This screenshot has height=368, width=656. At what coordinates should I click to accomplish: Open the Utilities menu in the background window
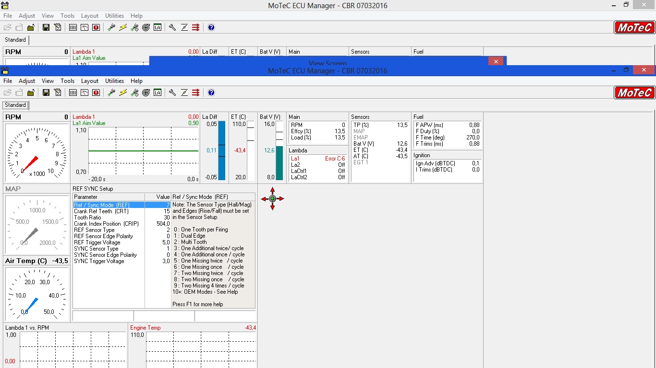coord(115,16)
